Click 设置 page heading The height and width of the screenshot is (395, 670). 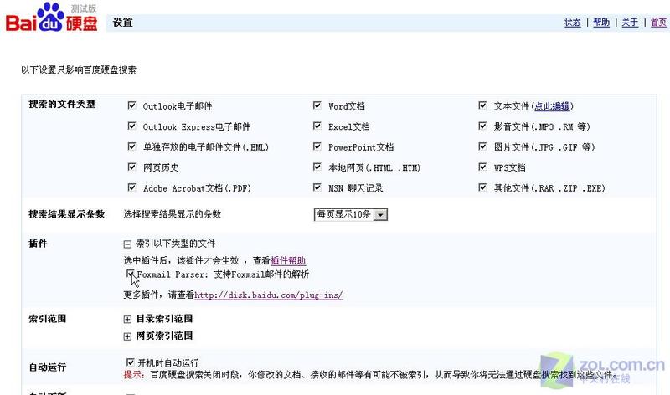point(122,23)
